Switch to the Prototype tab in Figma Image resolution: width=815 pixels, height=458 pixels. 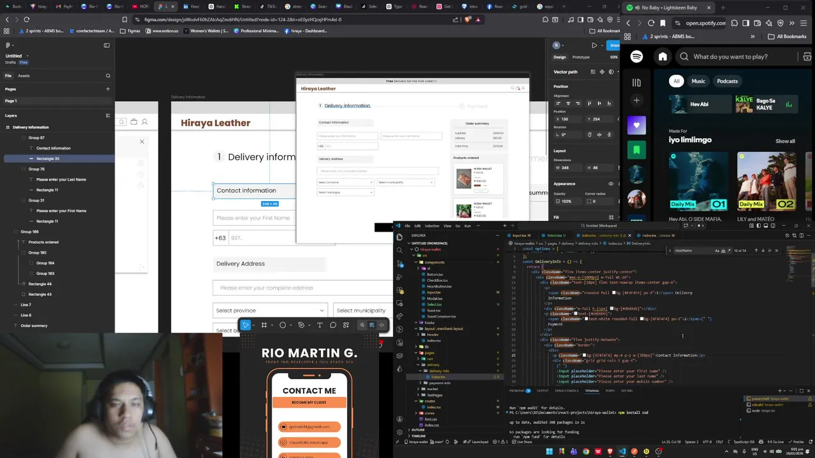click(581, 57)
